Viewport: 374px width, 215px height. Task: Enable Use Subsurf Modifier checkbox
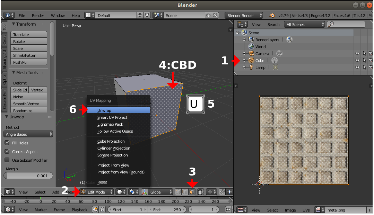(7, 160)
